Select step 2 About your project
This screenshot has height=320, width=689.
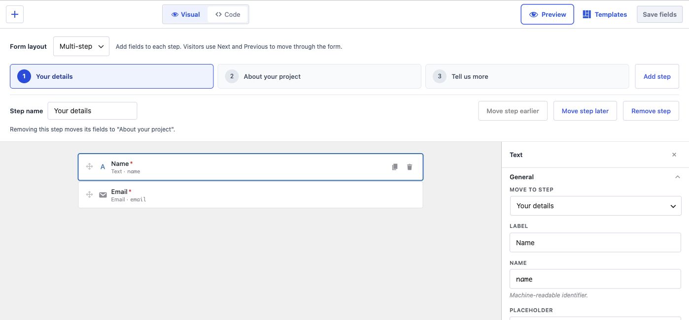point(319,76)
